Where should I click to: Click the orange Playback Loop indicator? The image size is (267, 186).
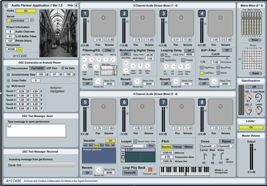[150, 169]
